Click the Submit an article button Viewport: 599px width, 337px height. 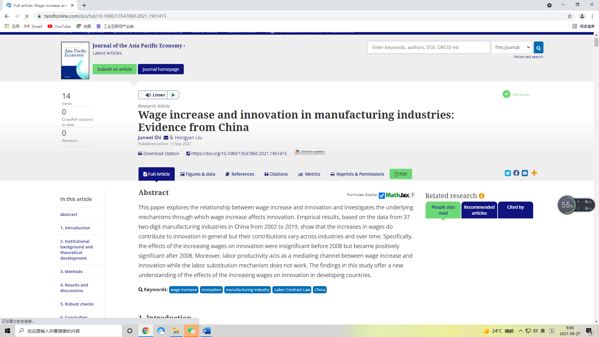114,69
